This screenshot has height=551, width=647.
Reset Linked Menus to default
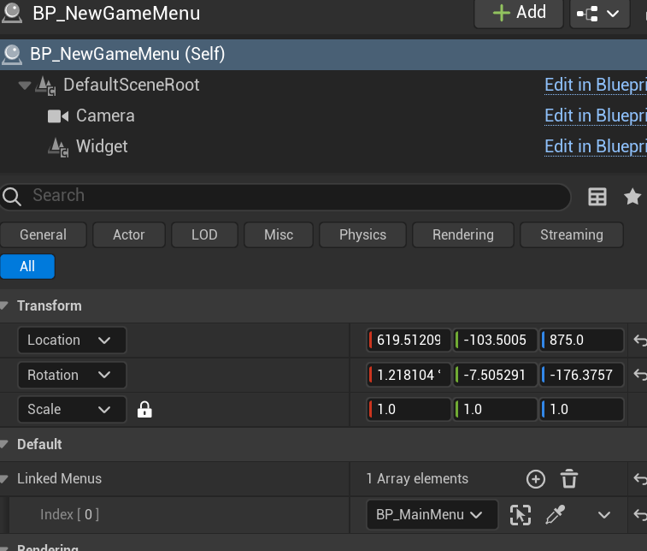click(640, 479)
